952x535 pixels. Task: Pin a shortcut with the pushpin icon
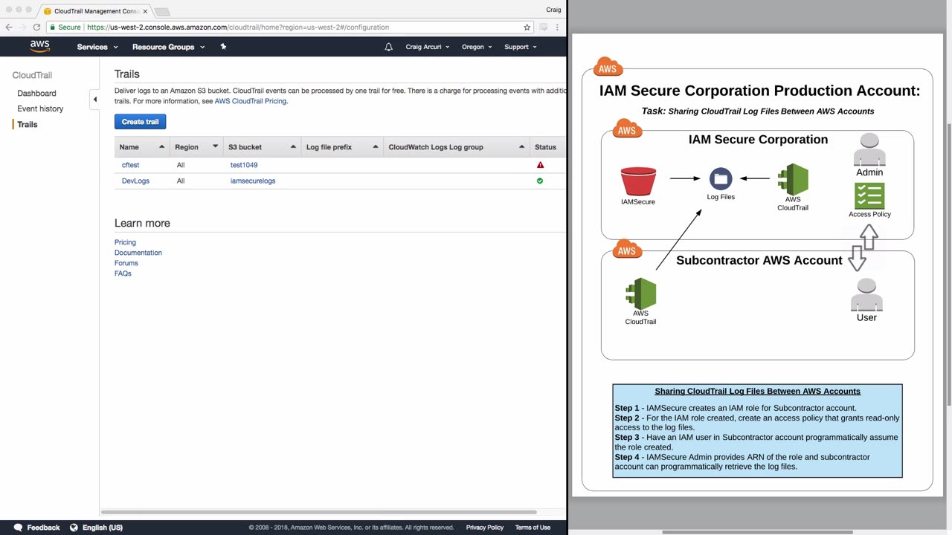223,47
